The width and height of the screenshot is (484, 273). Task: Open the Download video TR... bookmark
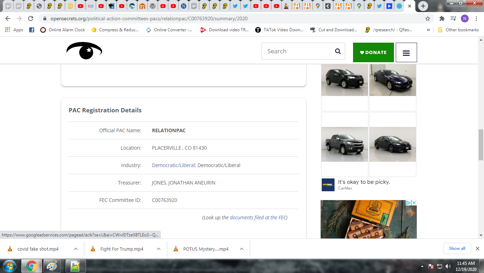[225, 30]
